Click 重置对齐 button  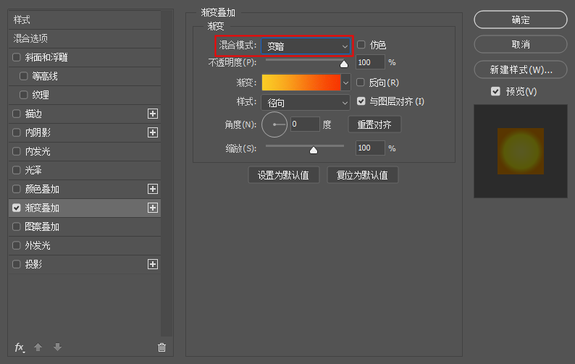click(x=374, y=124)
